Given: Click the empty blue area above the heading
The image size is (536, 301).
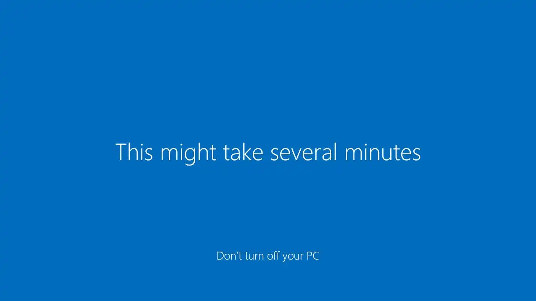Looking at the screenshot, I should 268,67.
